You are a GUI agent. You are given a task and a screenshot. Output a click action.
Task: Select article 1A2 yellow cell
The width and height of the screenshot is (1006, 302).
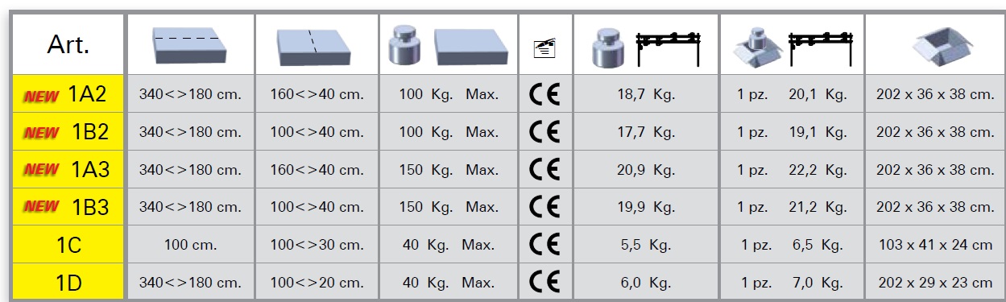point(68,94)
